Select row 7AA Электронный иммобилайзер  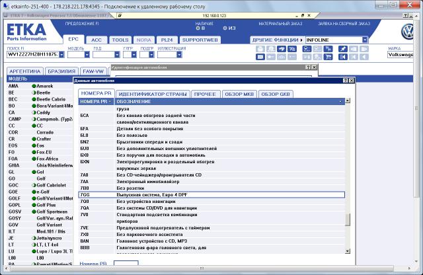pos(211,182)
